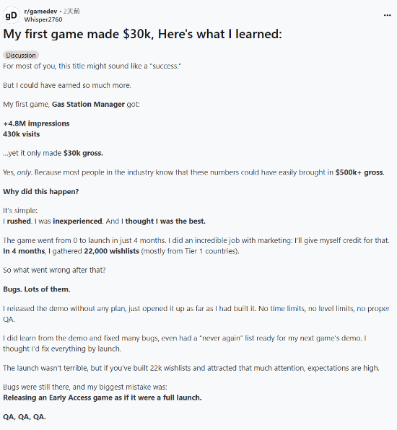Screen dimensions: 397x430
Task: Click the sentence mentioning "success."
Action: (x=92, y=66)
